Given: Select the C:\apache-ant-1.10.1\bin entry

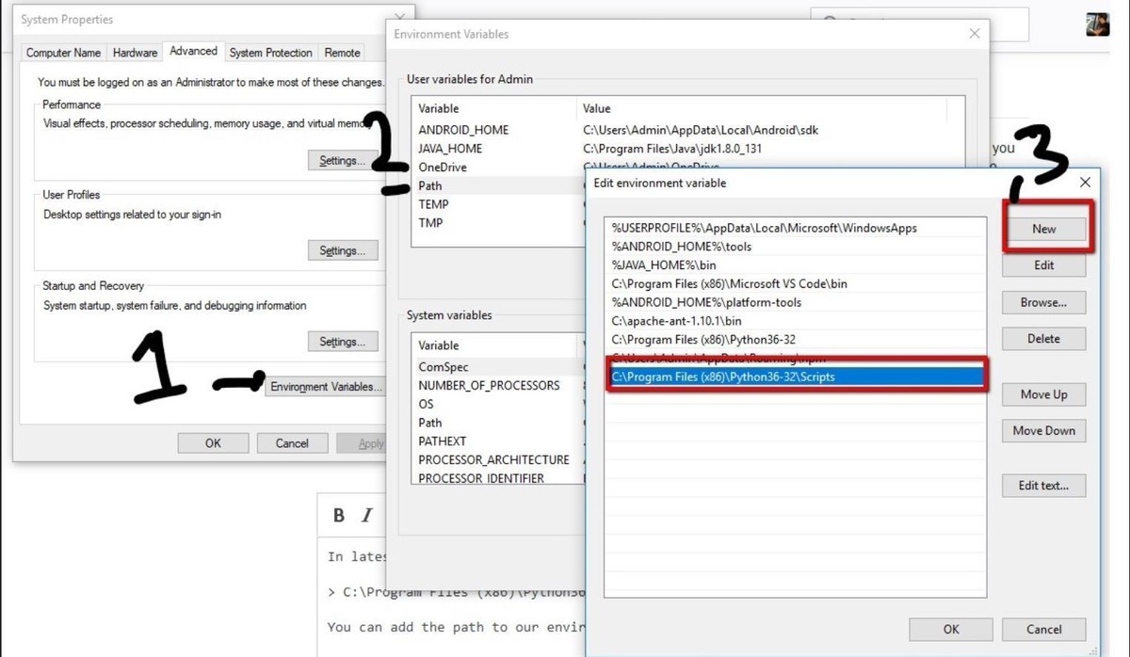Looking at the screenshot, I should click(795, 321).
